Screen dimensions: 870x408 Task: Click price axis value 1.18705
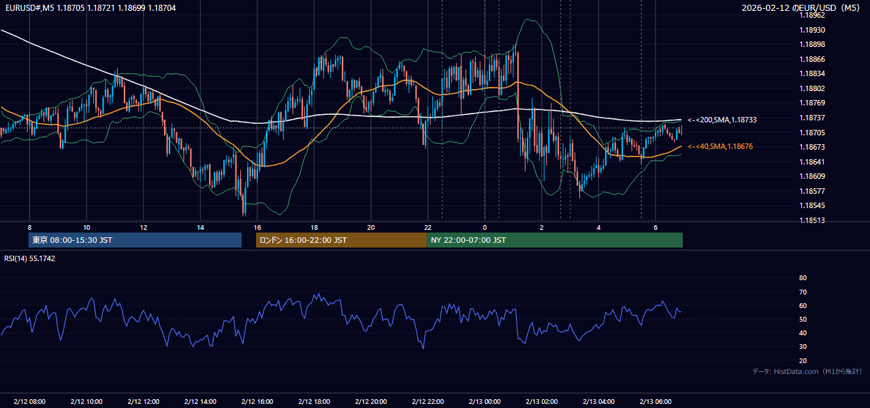(811, 133)
